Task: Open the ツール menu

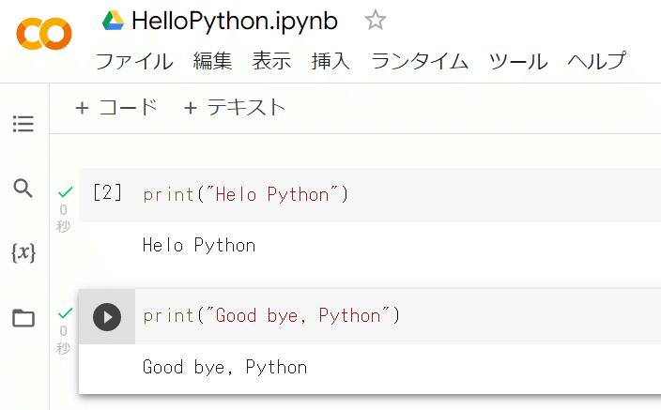Action: 517,62
